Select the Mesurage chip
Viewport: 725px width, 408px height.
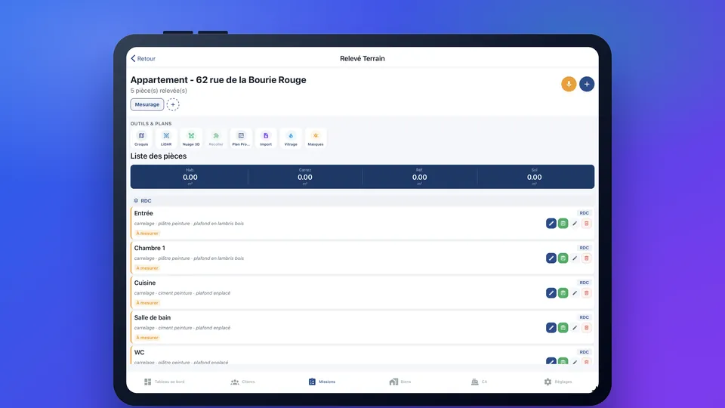coord(147,104)
